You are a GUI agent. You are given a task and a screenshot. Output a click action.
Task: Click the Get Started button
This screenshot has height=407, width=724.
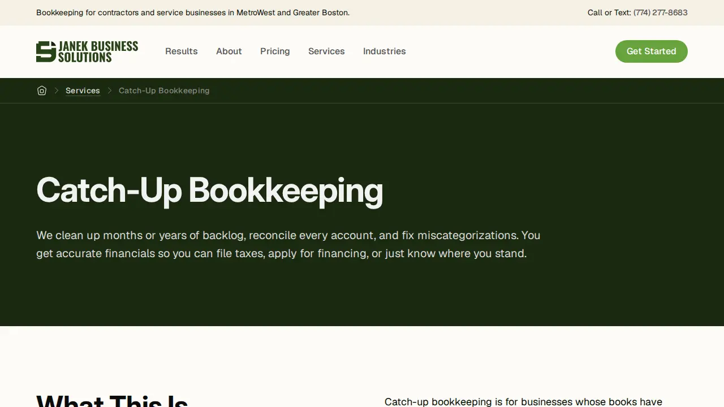tap(652, 51)
